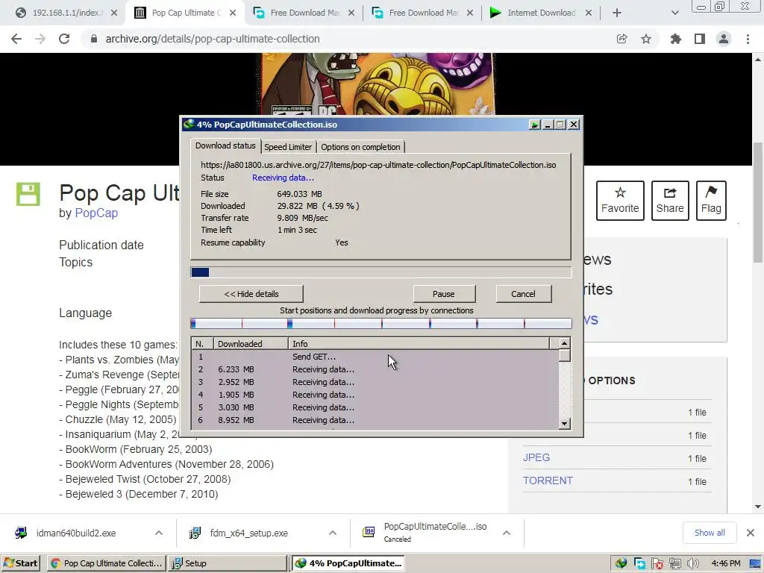
Task: Flag this archive item
Action: tap(711, 200)
